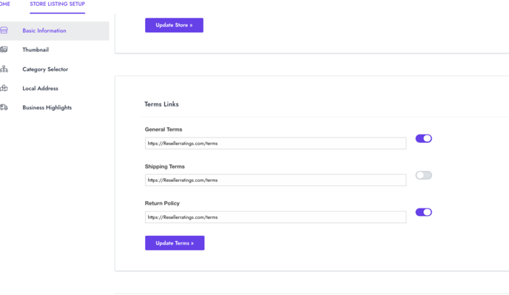Click the Update Store button
Image resolution: width=509 pixels, height=295 pixels.
[174, 25]
